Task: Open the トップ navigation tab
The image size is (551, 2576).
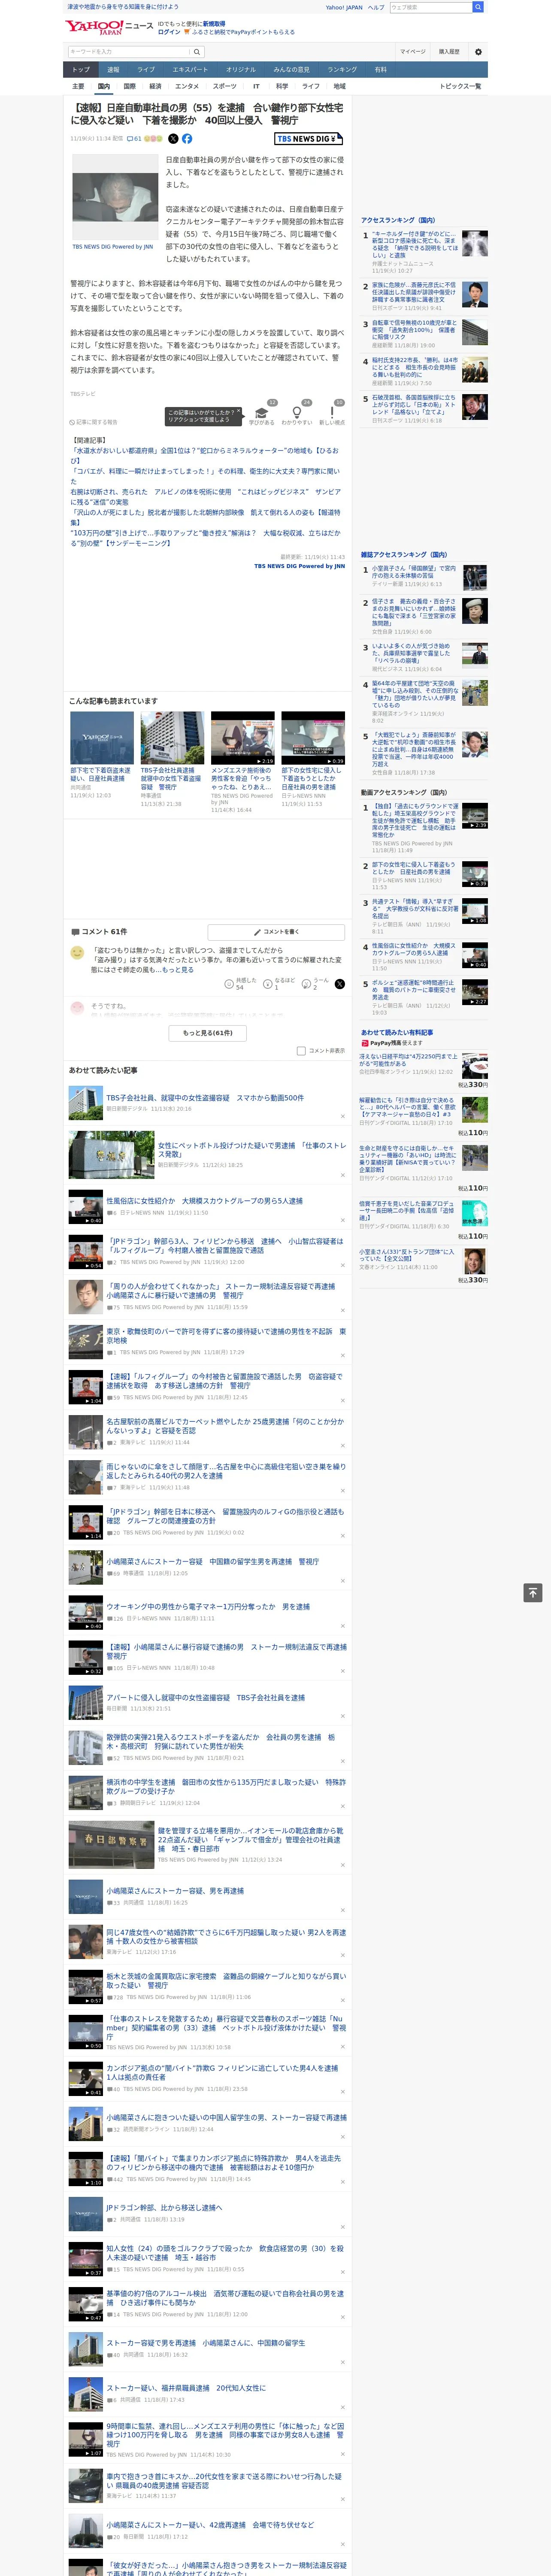Action: click(x=81, y=70)
